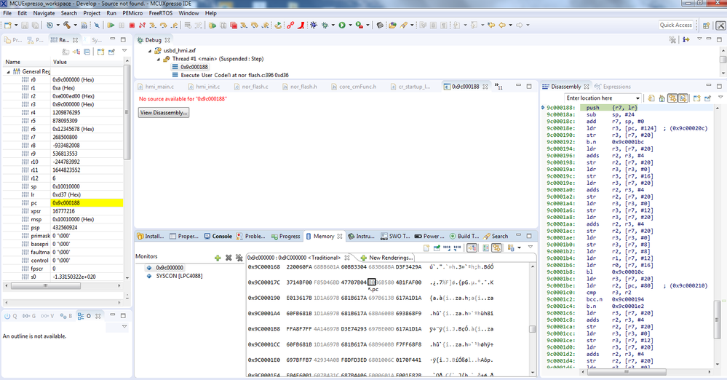727x380 pixels.
Task: Click the green Run launch icon
Action: (x=342, y=25)
